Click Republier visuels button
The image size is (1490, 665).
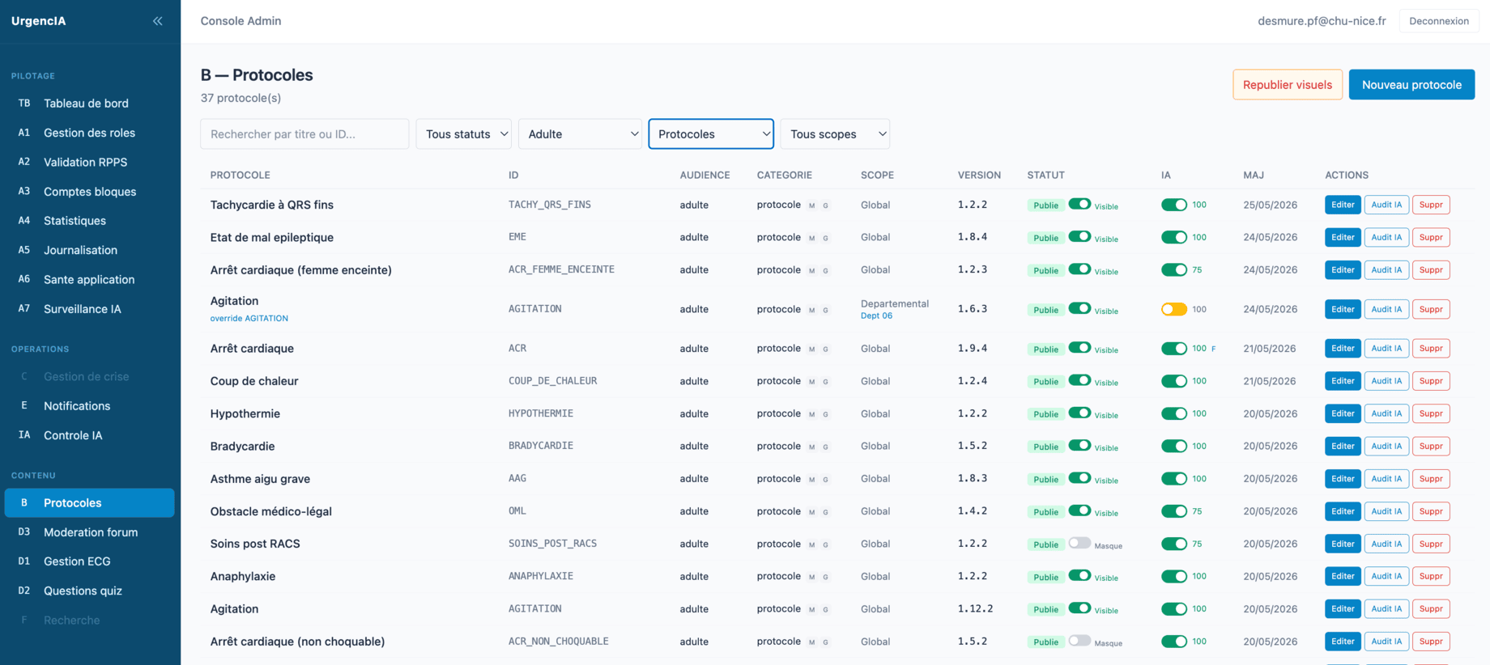1288,85
